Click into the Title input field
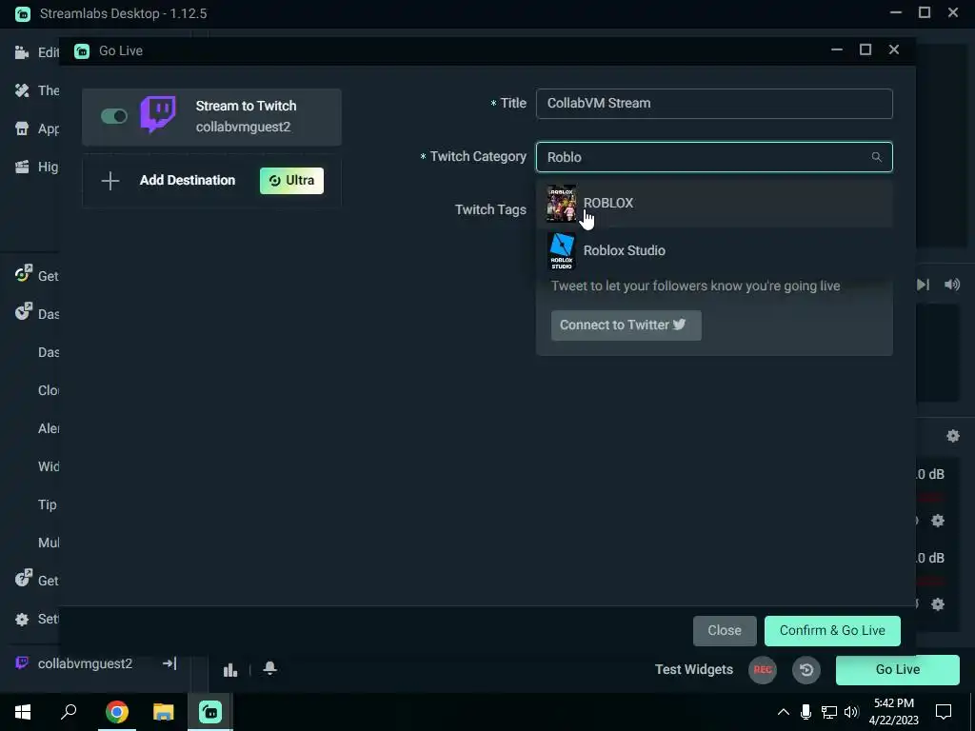The height and width of the screenshot is (731, 975). (714, 103)
